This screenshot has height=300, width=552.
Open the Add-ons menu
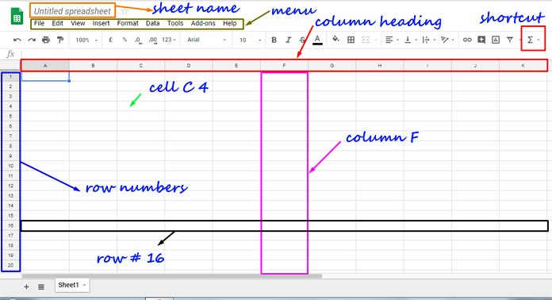coord(203,23)
